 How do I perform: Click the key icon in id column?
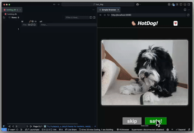click(30, 21)
